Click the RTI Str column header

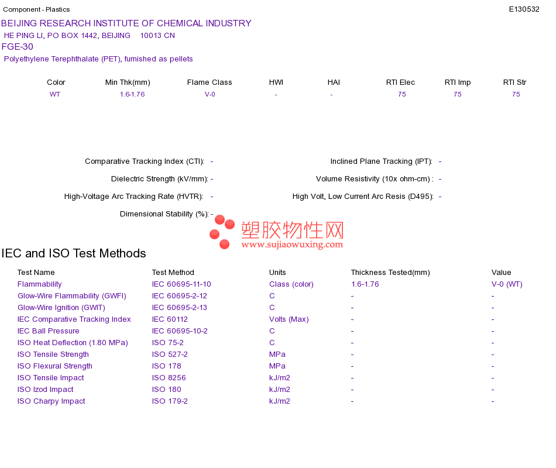pyautogui.click(x=514, y=82)
